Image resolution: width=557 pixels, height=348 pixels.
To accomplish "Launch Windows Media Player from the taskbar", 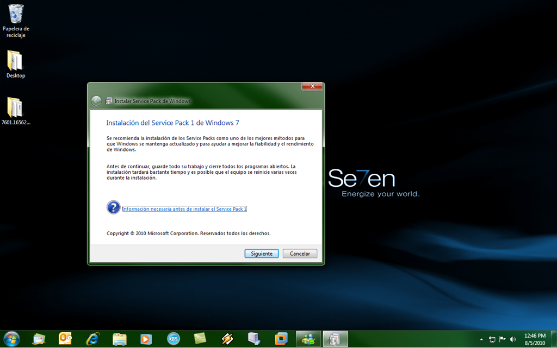I will tap(146, 339).
